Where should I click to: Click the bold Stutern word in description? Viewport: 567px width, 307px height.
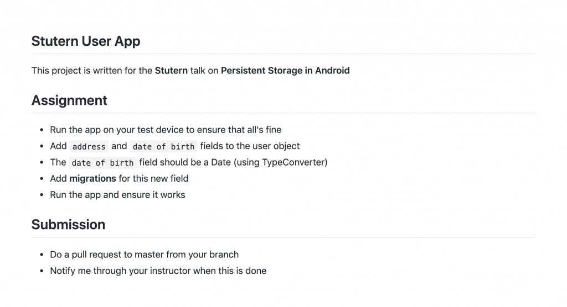point(171,71)
